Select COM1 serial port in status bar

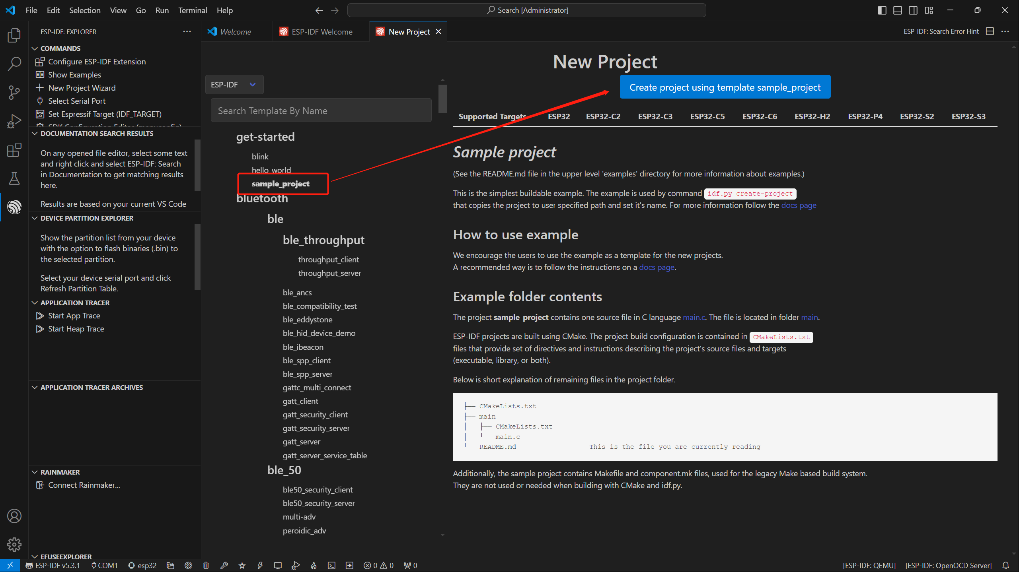104,565
